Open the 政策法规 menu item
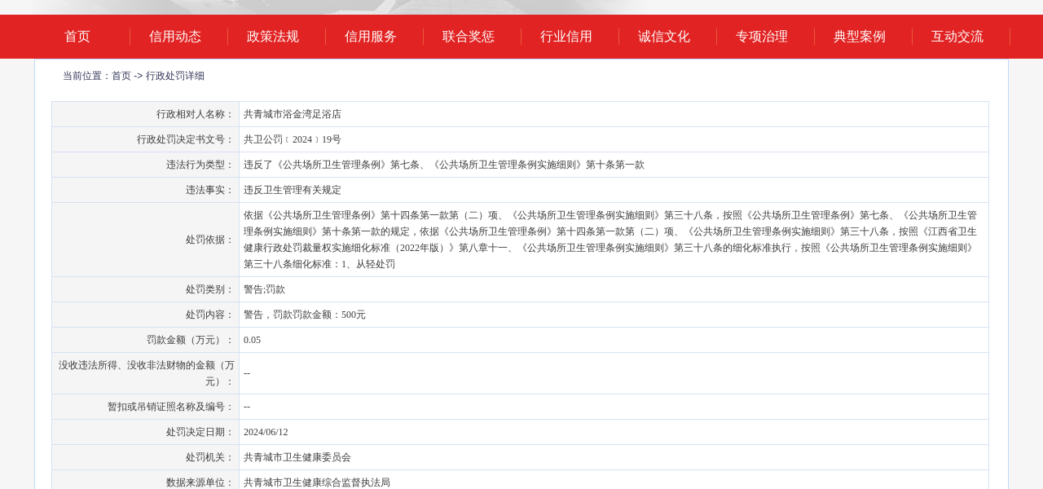This screenshot has width=1043, height=489. 273,37
